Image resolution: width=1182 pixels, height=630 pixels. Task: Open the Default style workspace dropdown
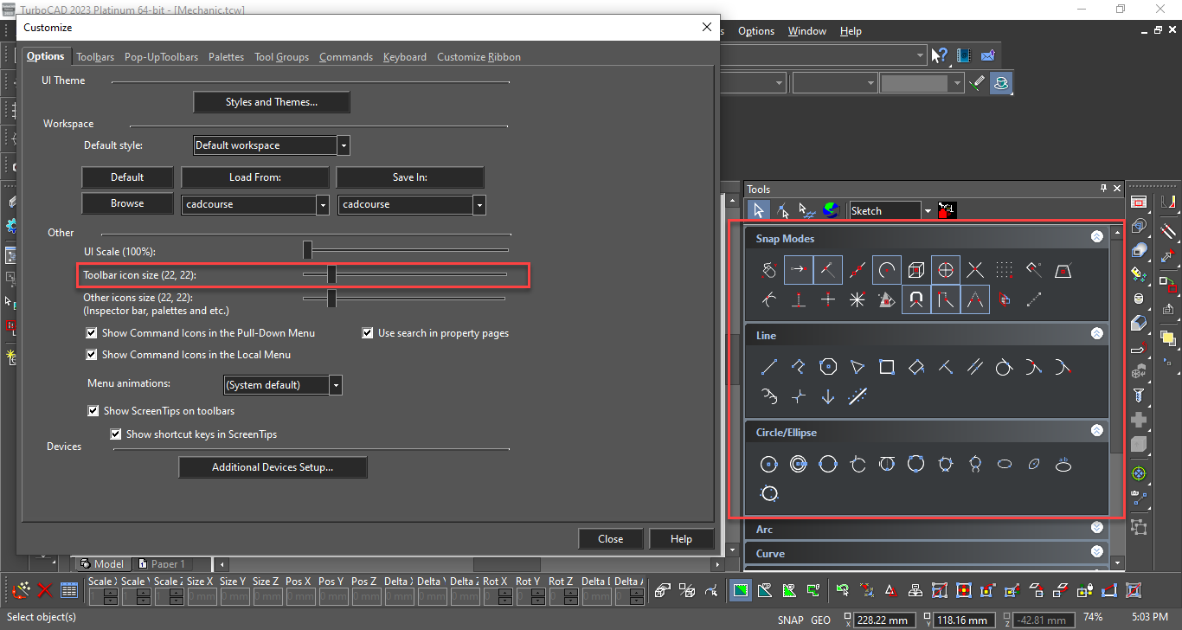344,145
